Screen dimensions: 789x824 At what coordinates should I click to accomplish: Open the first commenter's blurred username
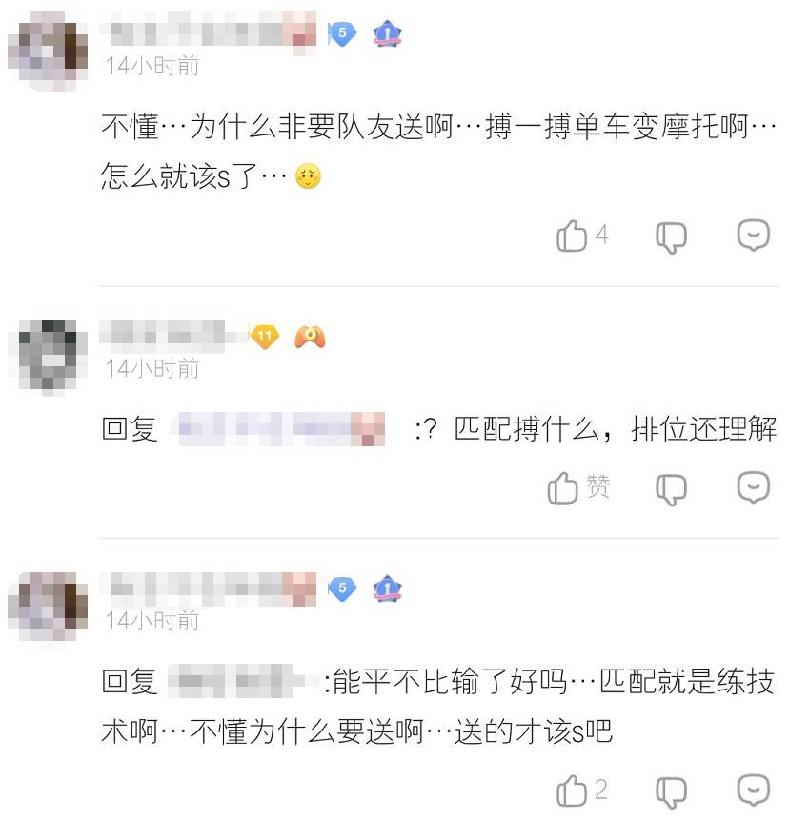(x=209, y=31)
